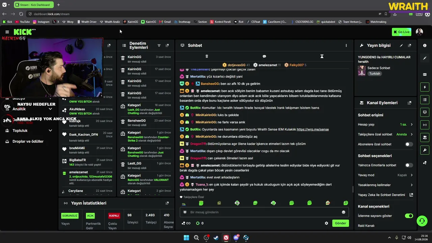432x243 pixels.
Task: Open the emoji picker in the message box
Action: (x=344, y=212)
